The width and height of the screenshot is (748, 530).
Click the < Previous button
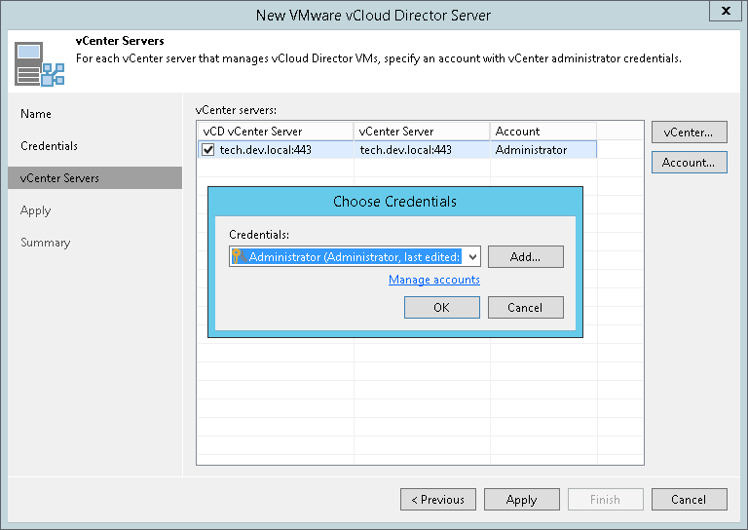pyautogui.click(x=438, y=500)
